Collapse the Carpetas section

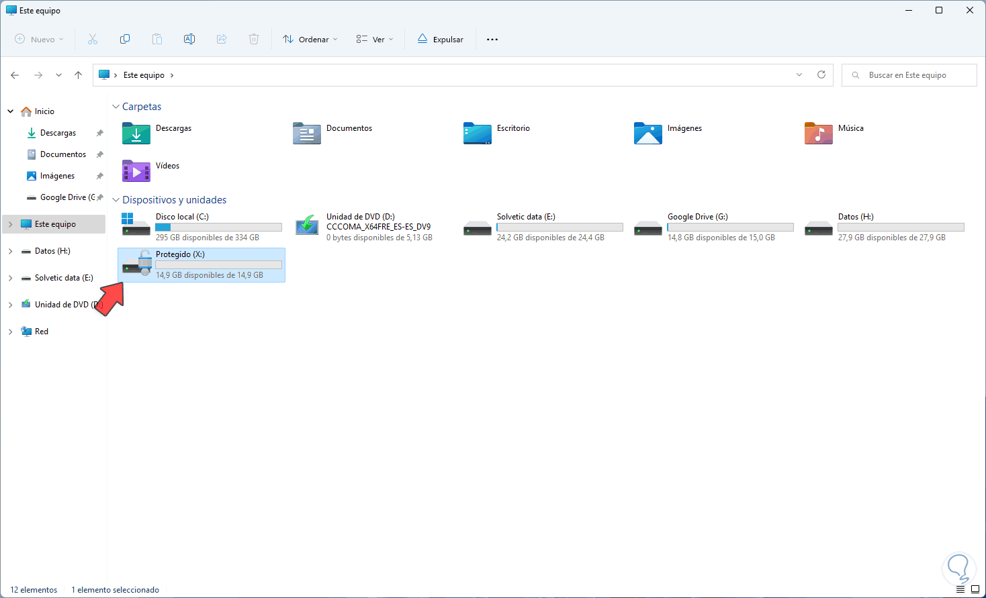tap(116, 107)
